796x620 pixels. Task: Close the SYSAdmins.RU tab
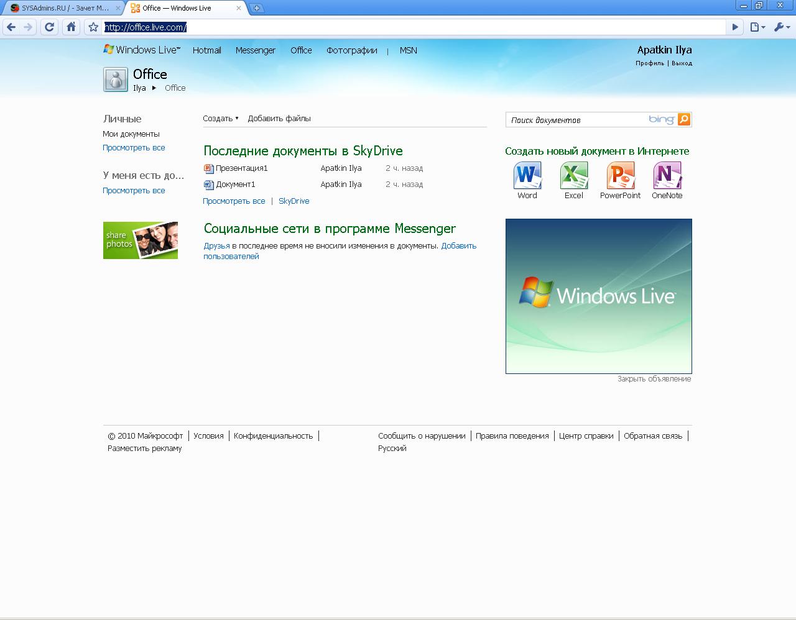118,8
